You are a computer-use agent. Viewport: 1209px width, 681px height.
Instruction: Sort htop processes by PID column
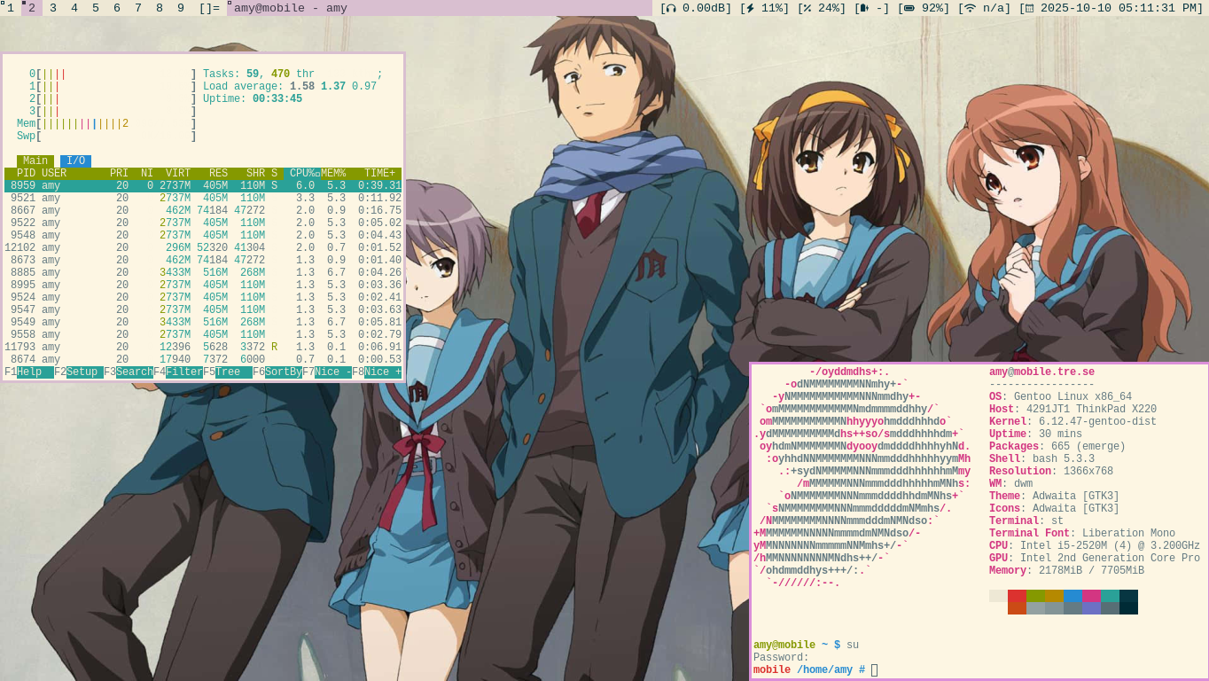tap(26, 174)
